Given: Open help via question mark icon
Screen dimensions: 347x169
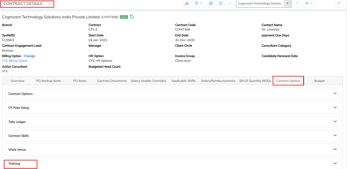Looking at the screenshot, I should click(x=221, y=4).
